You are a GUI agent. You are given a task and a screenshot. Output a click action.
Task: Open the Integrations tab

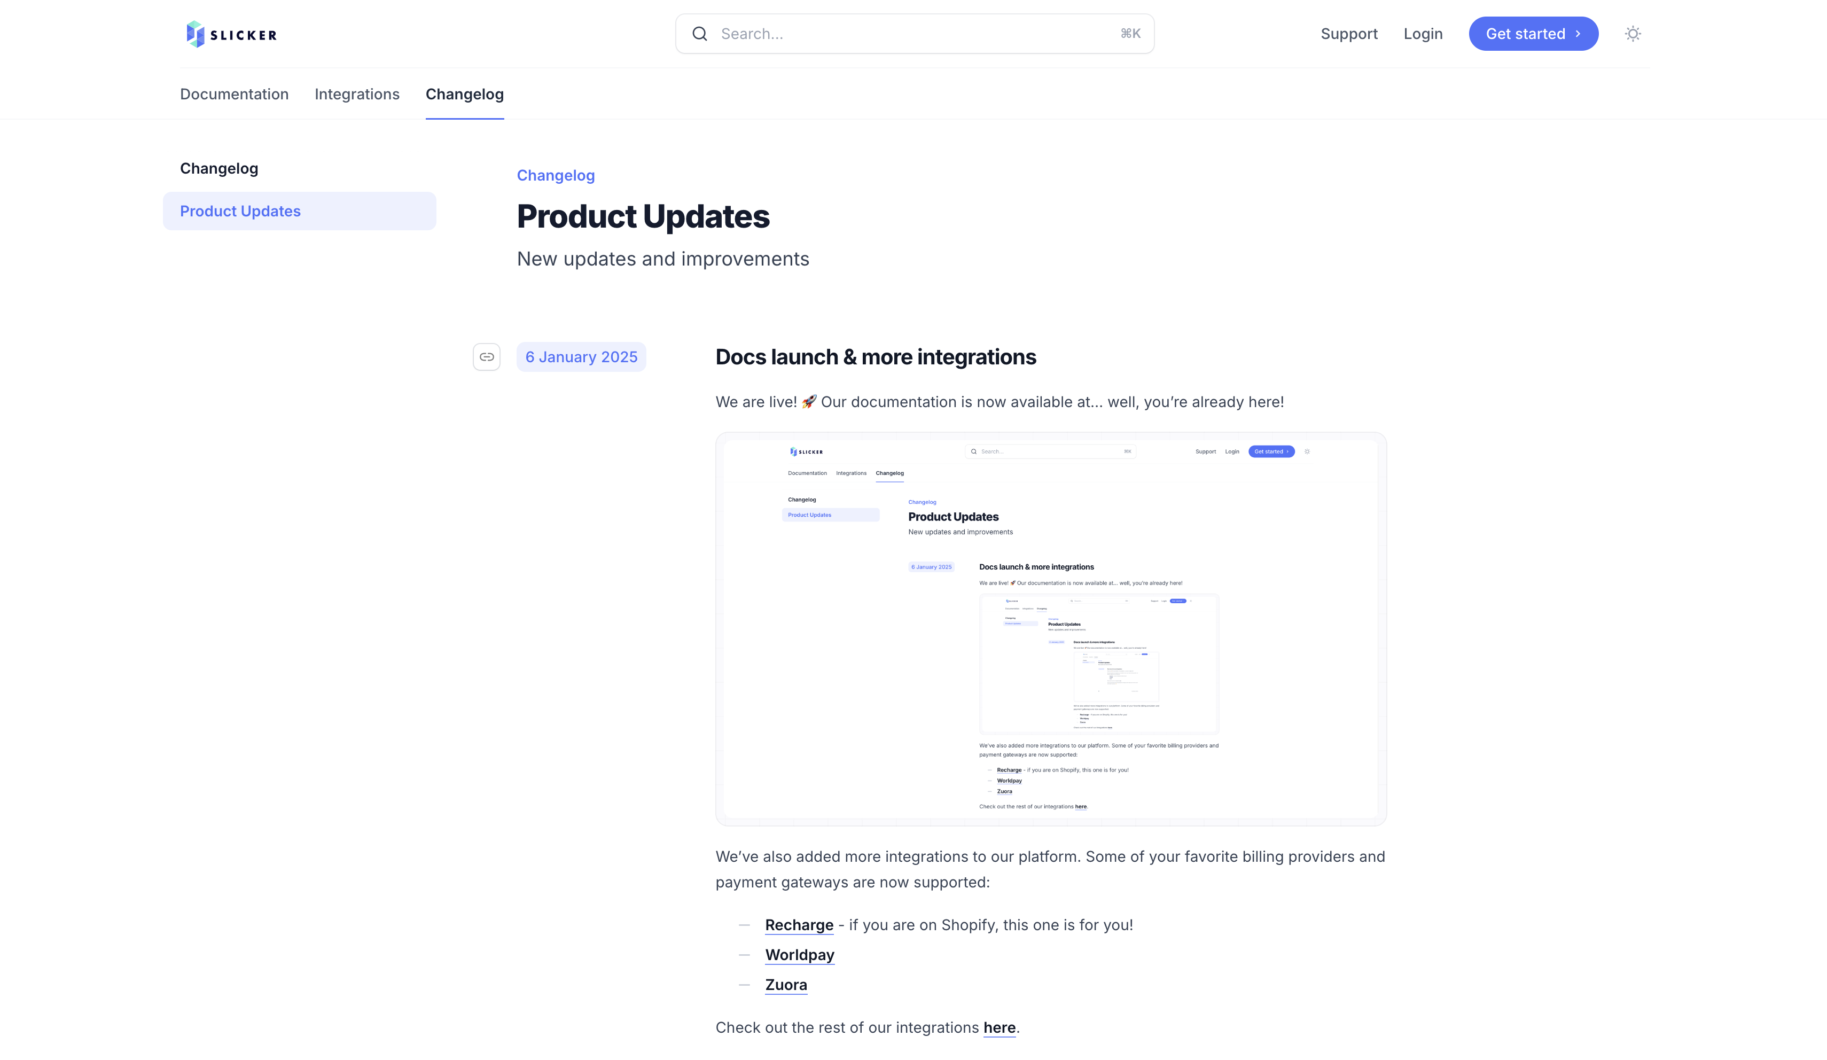tap(357, 94)
